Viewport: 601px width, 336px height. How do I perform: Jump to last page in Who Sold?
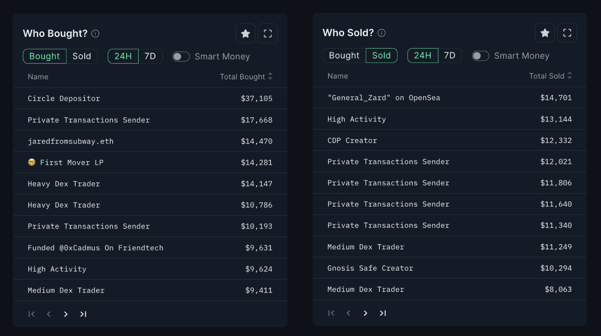tap(383, 313)
